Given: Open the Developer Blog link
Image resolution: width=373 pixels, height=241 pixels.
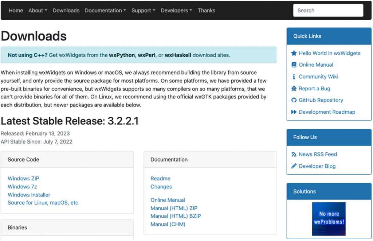Looking at the screenshot, I should (317, 166).
